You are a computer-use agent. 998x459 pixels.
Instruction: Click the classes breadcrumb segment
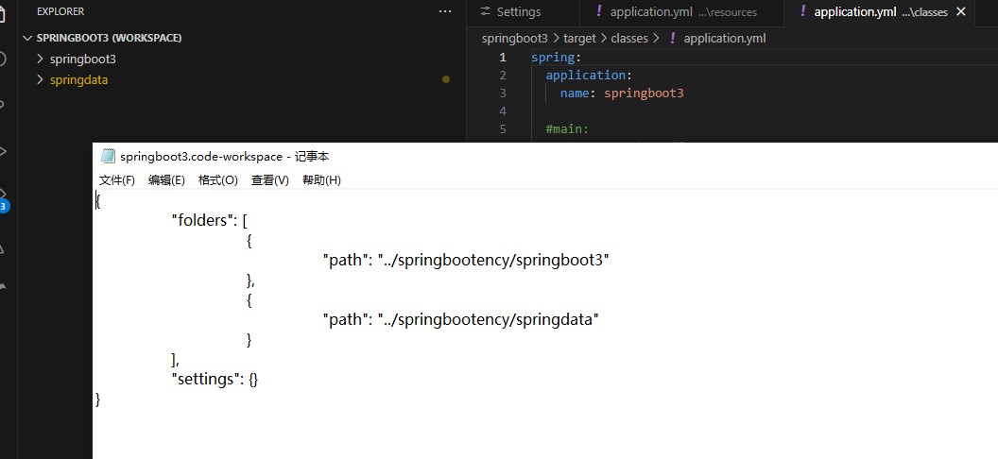629,39
